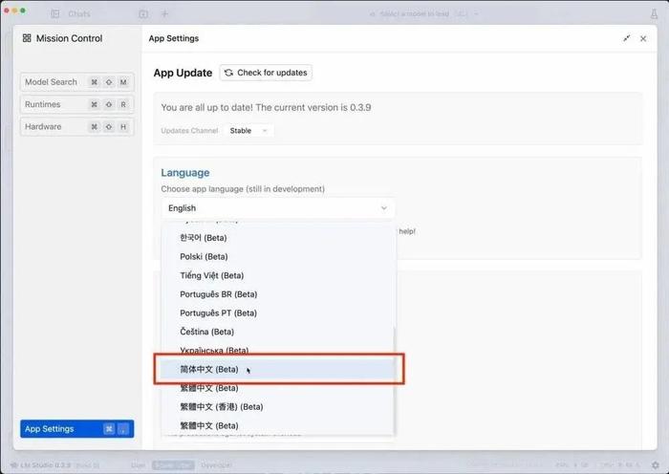Toggle the sidebar icon left of Chats
This screenshot has height=474, width=669.
pyautogui.click(x=55, y=13)
